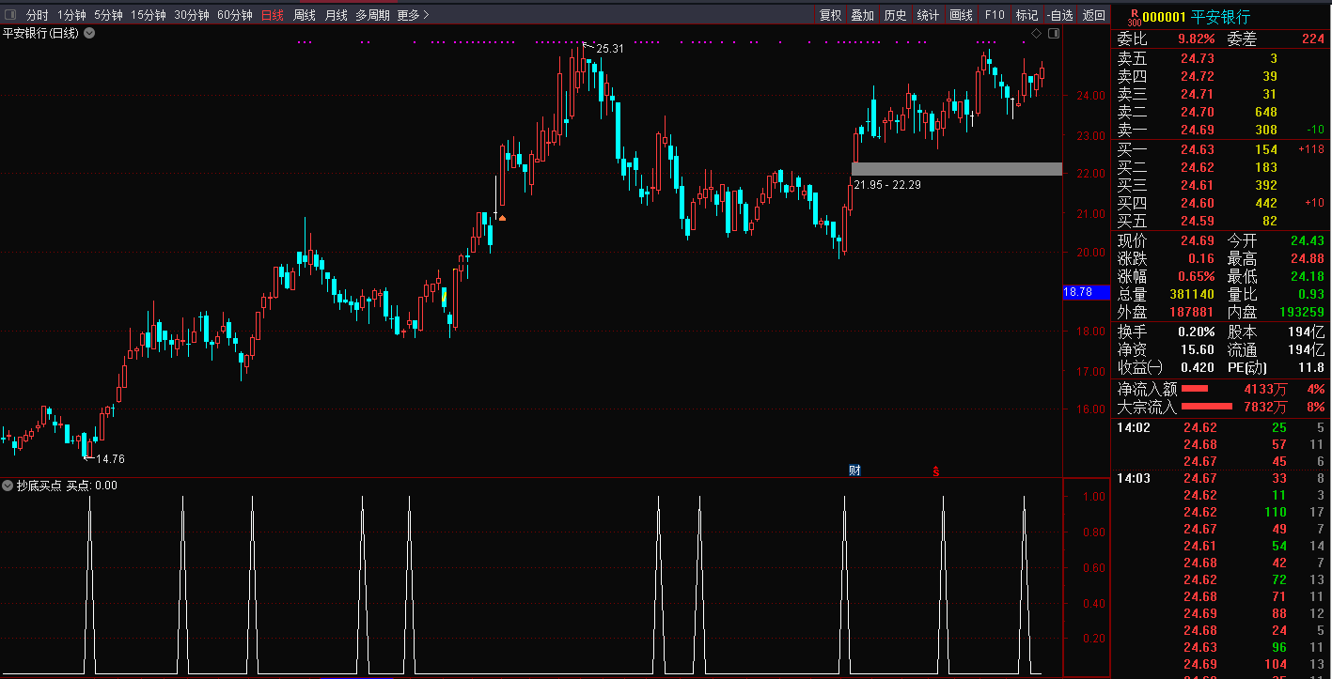The image size is (1332, 679).
Task: Toggle the left sidebar panel icon
Action: pyautogui.click(x=9, y=15)
